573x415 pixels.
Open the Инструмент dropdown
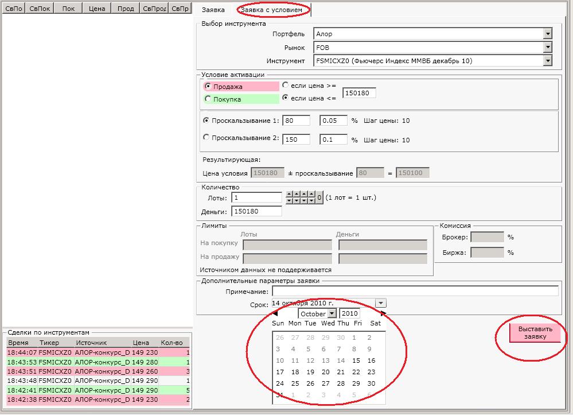pos(547,61)
